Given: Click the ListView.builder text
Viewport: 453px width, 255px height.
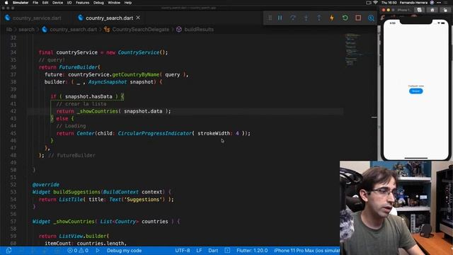Looking at the screenshot, I should (83, 236).
